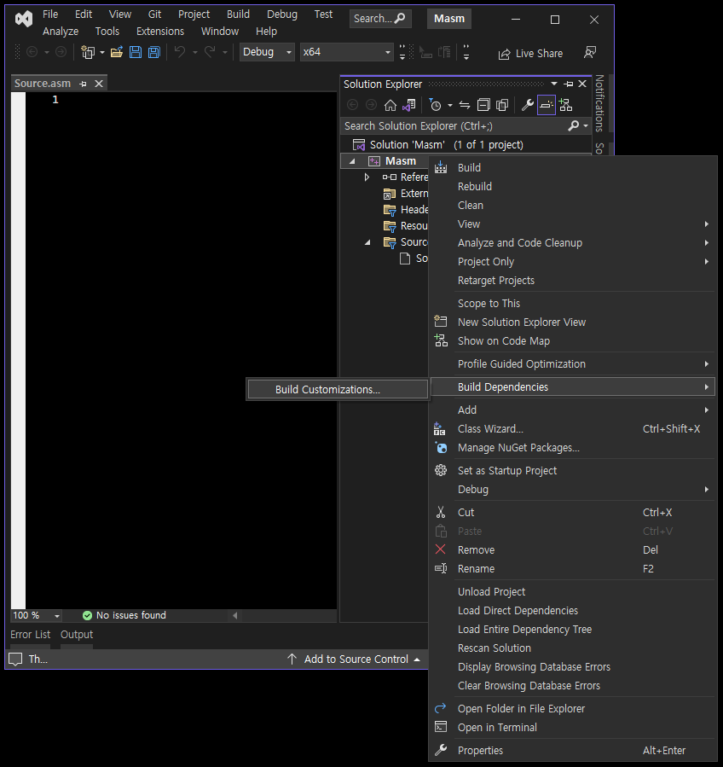The width and height of the screenshot is (723, 767).
Task: Click the Search... box in title bar
Action: (x=380, y=19)
